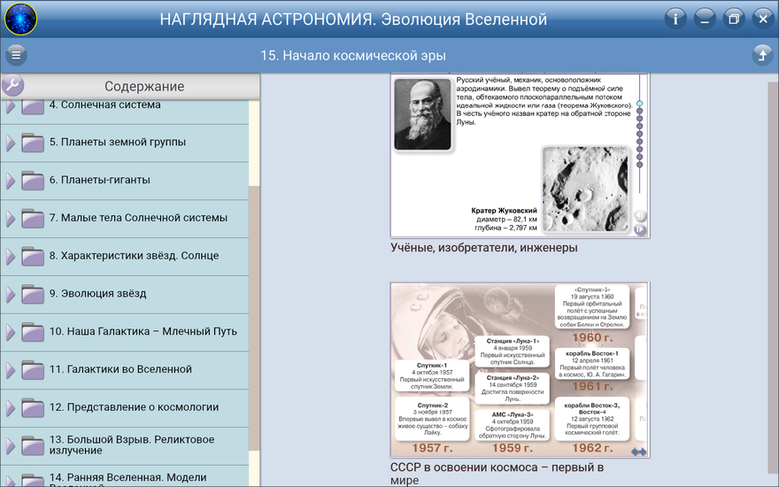Viewport: 779px width, 487px height.
Task: Open the wrench settings icon beside Содержание
Action: pyautogui.click(x=12, y=86)
